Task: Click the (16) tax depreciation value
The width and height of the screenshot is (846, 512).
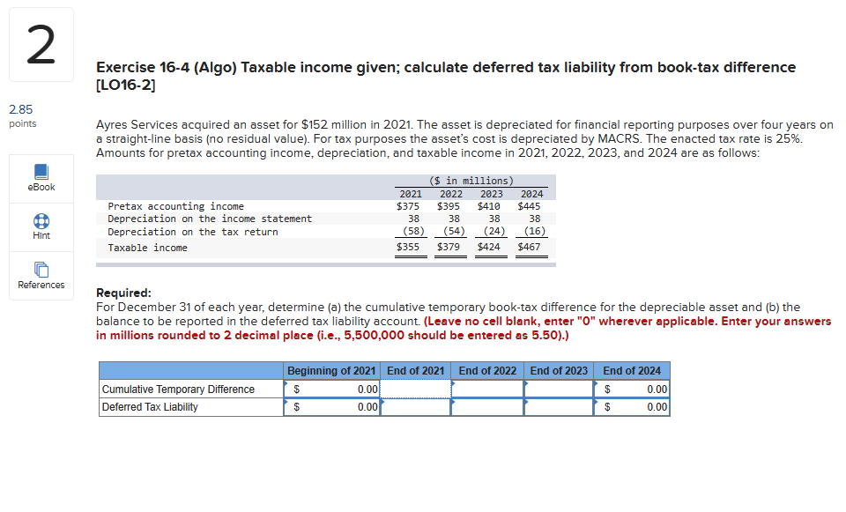Action: point(535,231)
